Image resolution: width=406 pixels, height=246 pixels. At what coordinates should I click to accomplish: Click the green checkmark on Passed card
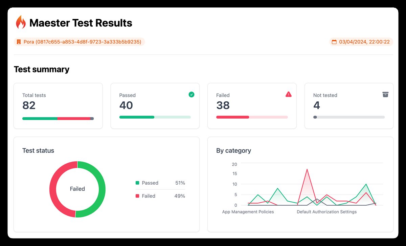191,95
